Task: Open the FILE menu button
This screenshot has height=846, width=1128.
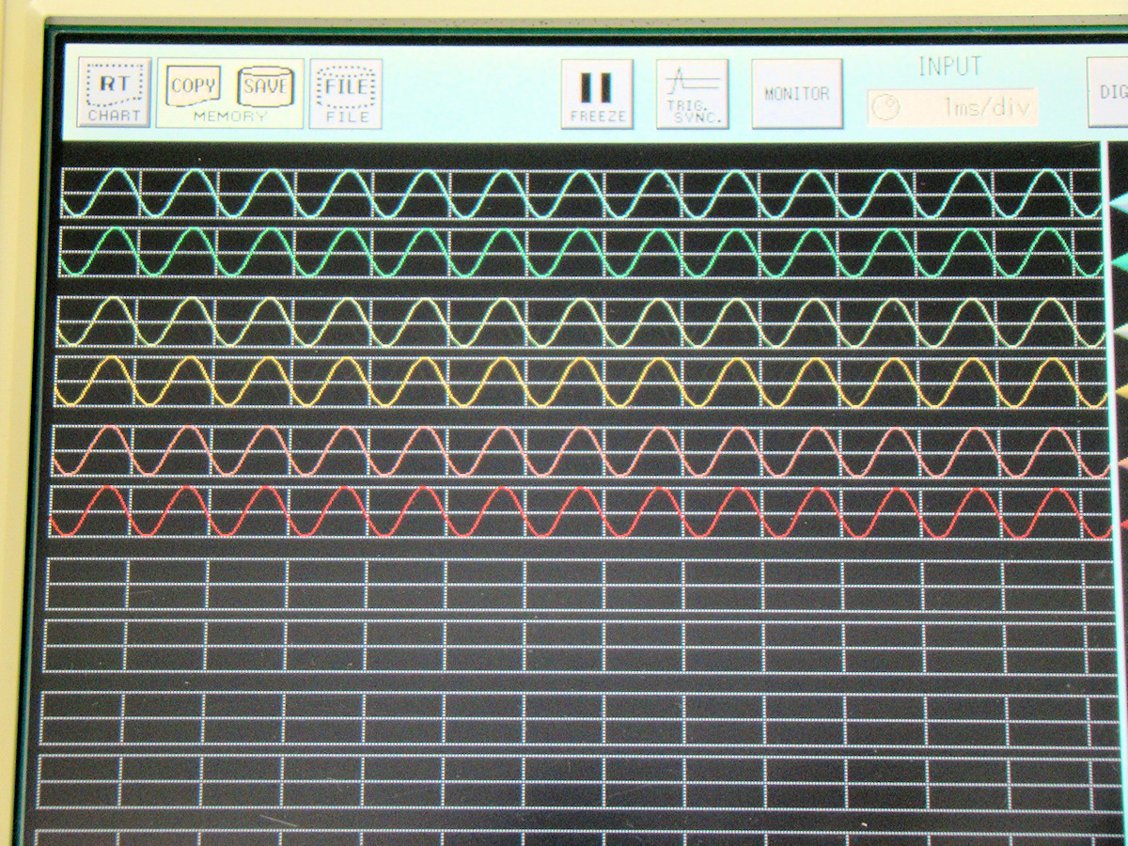Action: (x=346, y=93)
